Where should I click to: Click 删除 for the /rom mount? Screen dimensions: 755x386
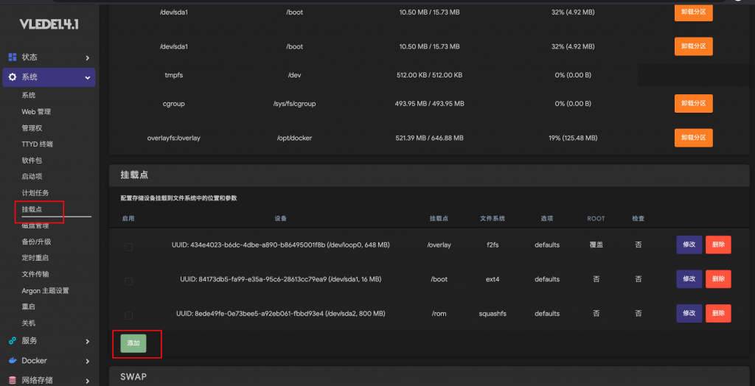(x=718, y=313)
